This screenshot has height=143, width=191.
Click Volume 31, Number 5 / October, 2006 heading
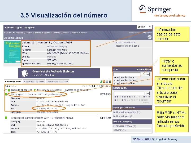click(x=47, y=43)
